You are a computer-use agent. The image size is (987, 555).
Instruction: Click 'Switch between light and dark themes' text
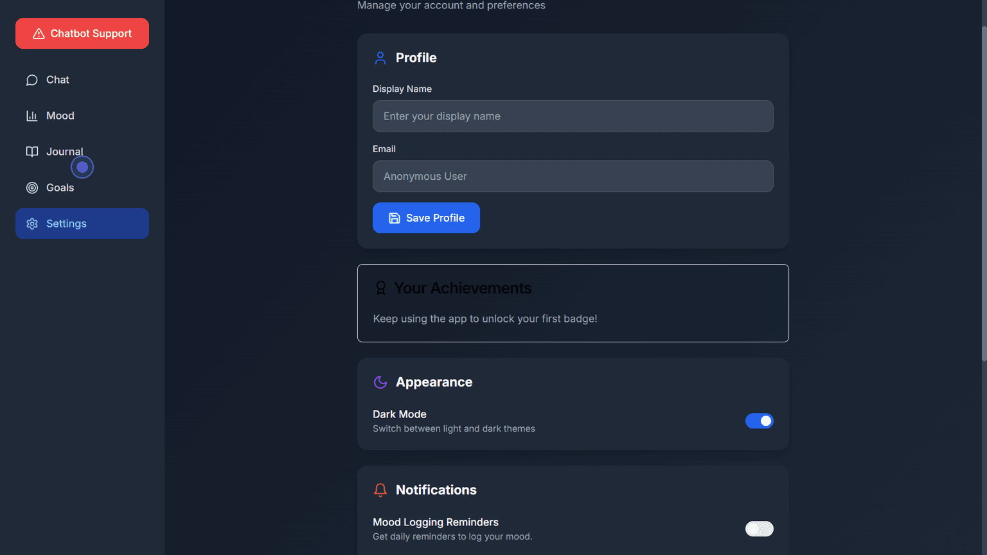click(x=454, y=428)
